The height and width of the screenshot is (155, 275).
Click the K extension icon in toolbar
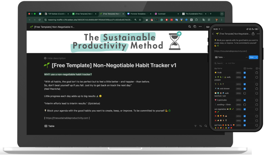pyautogui.click(x=191, y=20)
